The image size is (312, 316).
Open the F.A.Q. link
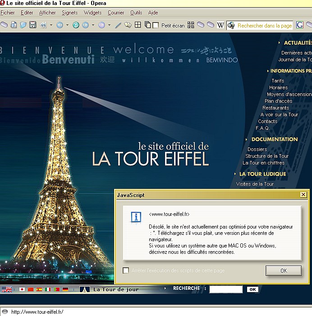tap(262, 128)
